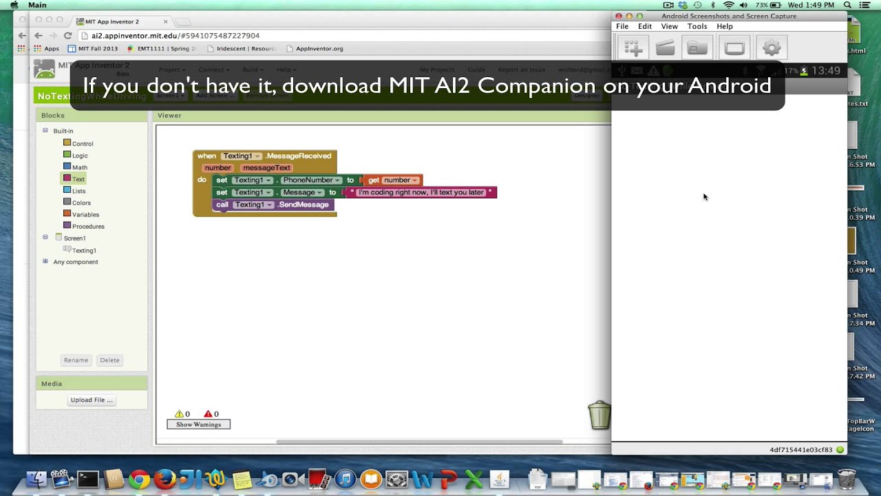This screenshot has width=881, height=496.
Task: Open File menu in Android Screenshots window
Action: [622, 26]
